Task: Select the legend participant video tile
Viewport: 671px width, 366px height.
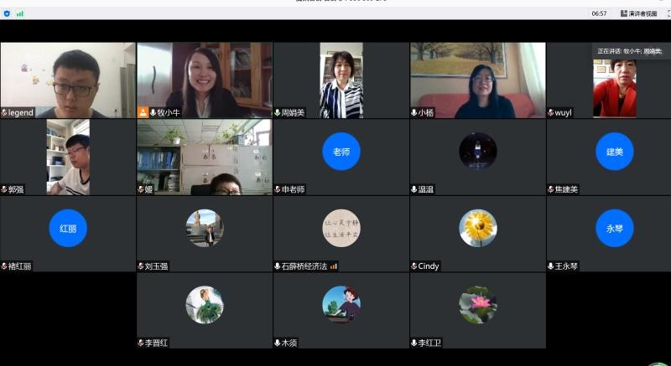Action: click(67, 80)
